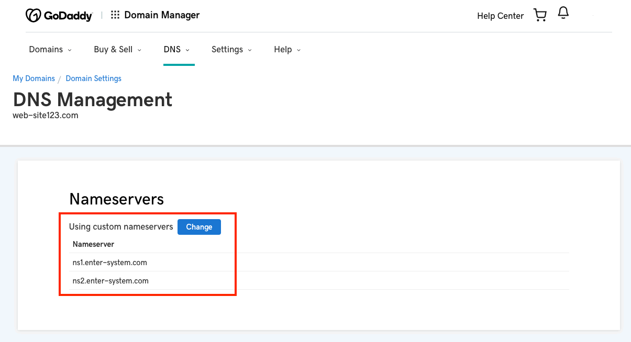631x342 pixels.
Task: Open the Settings menu
Action: [231, 49]
